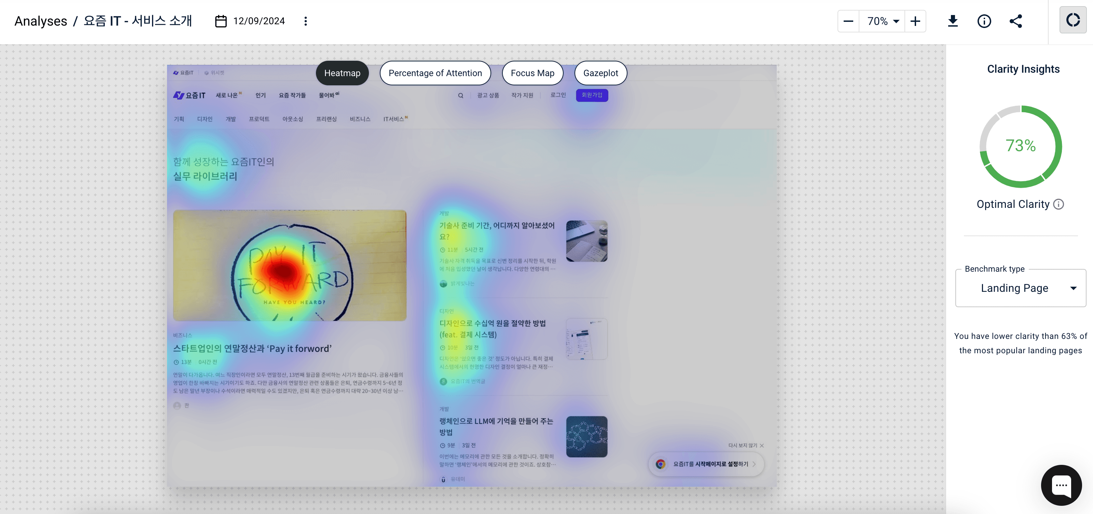The image size is (1093, 514).
Task: Click the Pay It Forward article image
Action: click(x=289, y=266)
